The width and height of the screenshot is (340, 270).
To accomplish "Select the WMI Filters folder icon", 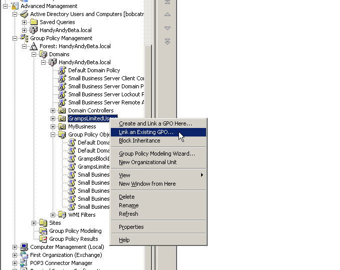I will point(62,215).
